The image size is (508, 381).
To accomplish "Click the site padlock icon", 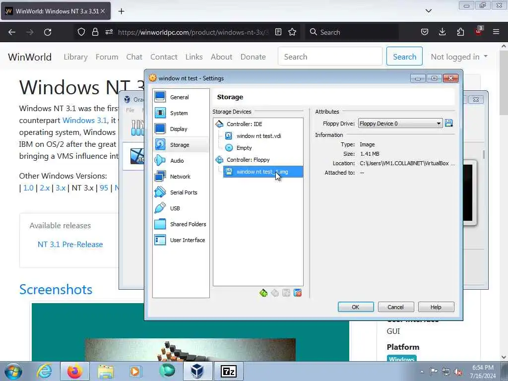I will point(95,32).
